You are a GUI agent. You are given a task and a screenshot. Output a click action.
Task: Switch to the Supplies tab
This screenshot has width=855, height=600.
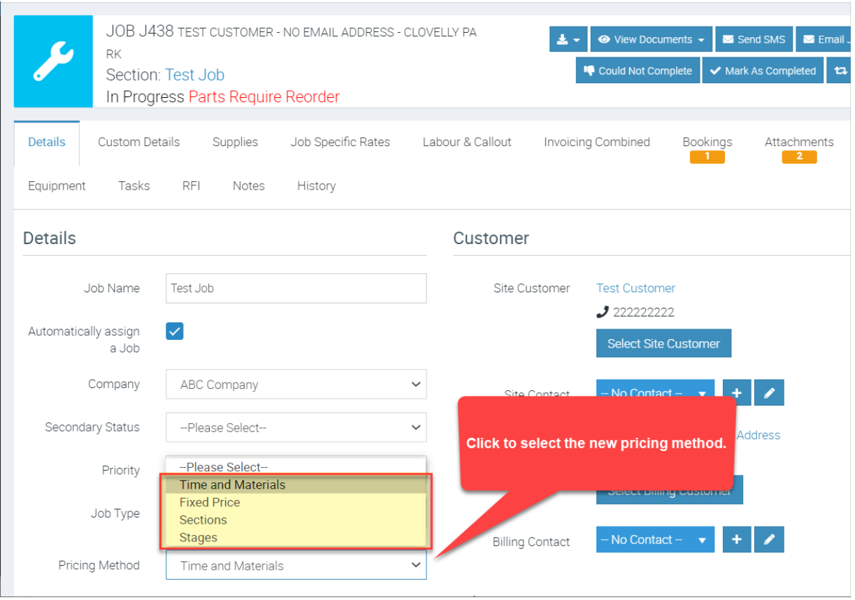click(235, 142)
